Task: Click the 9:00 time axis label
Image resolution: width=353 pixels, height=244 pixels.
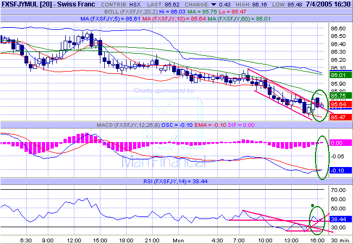Action: tap(48, 240)
